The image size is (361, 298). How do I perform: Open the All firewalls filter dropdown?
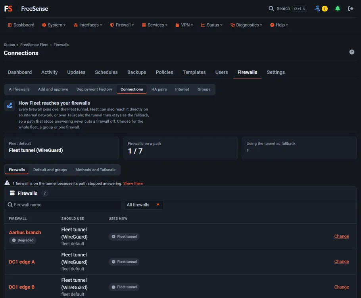pyautogui.click(x=144, y=205)
